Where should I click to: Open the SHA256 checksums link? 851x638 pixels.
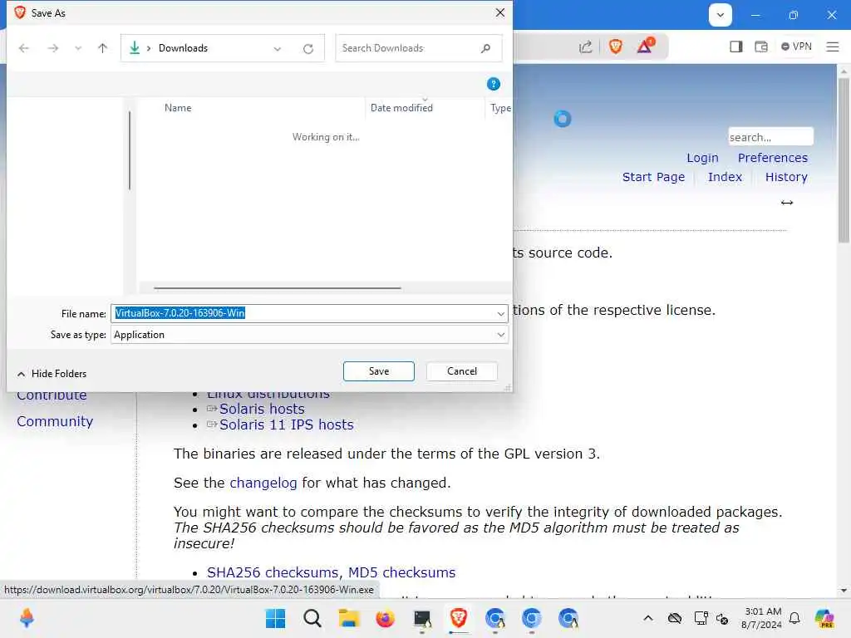pyautogui.click(x=273, y=572)
